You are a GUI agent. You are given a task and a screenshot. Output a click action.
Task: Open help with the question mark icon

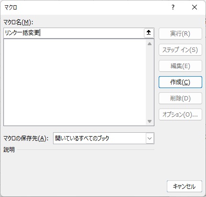tap(173, 7)
